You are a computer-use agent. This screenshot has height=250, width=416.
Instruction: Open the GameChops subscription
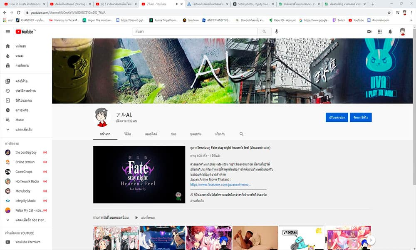[26, 172]
